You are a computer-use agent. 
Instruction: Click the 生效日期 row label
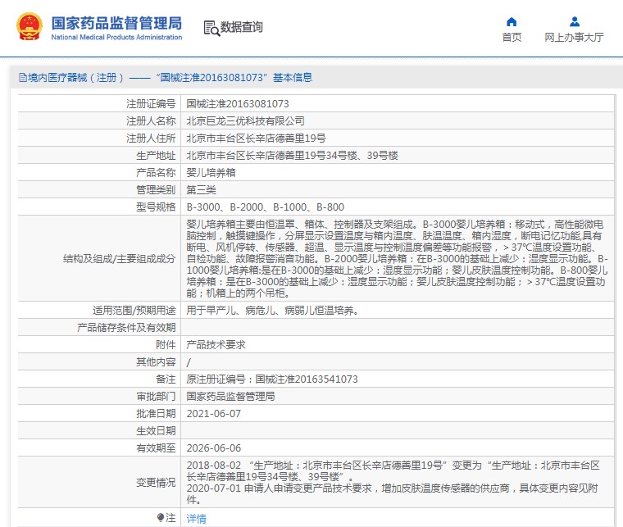pos(156,431)
